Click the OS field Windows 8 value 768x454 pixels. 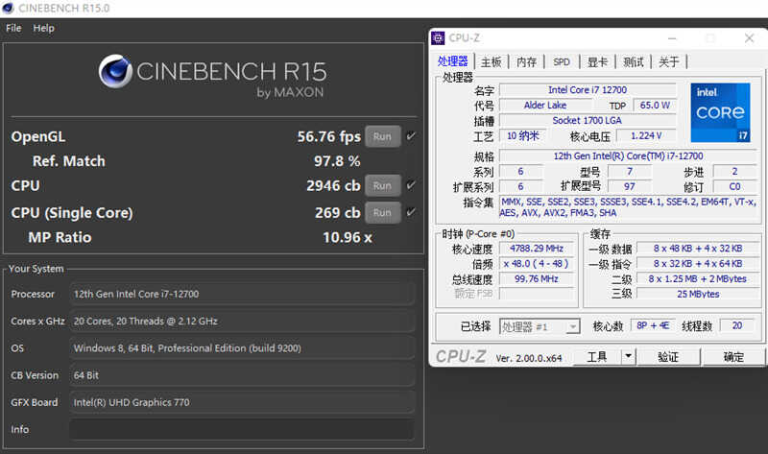coord(242,348)
